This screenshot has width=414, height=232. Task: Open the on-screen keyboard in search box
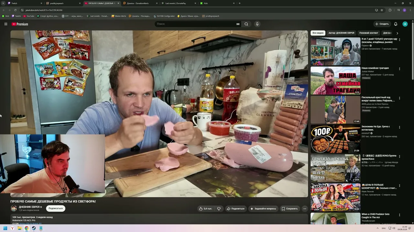(x=238, y=24)
